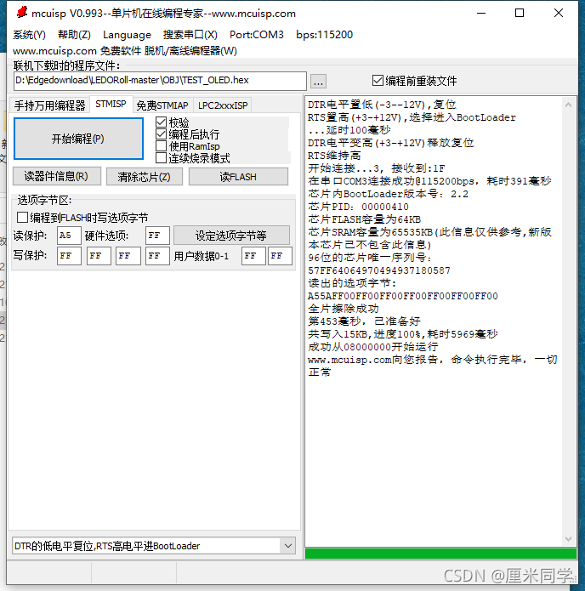The width and height of the screenshot is (585, 591).
Task: Click the 读FLASH button
Action: pyautogui.click(x=238, y=176)
